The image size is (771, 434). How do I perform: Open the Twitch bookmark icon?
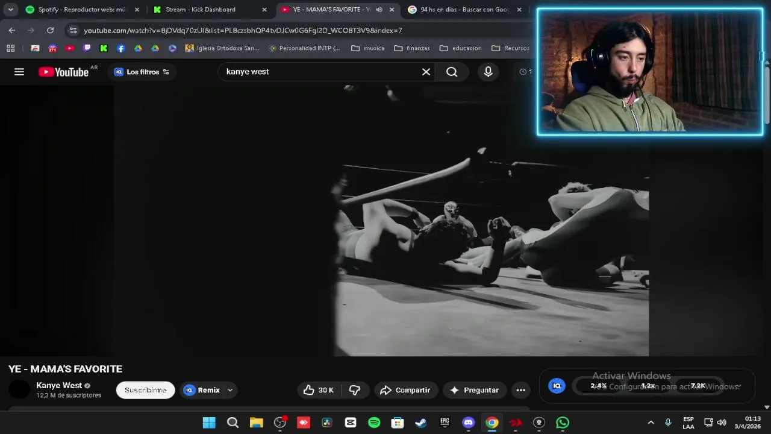point(87,48)
